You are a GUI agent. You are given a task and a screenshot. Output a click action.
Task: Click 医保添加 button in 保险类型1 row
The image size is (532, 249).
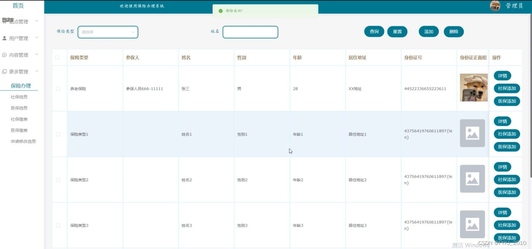(x=507, y=146)
